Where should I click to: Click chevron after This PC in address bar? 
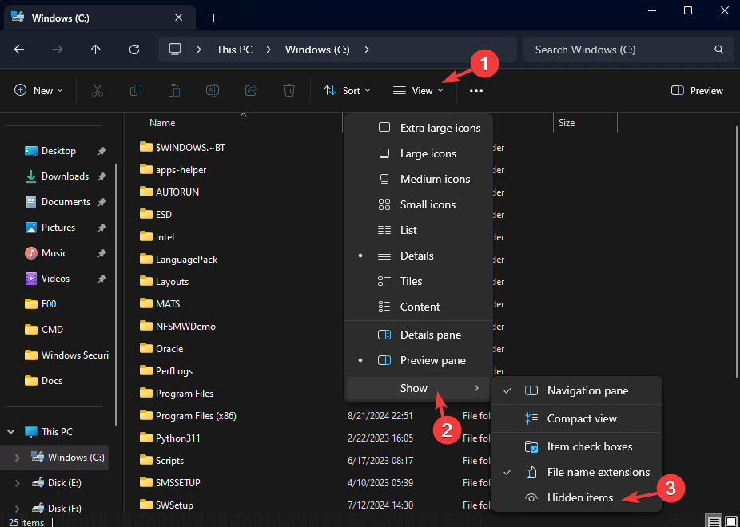pyautogui.click(x=269, y=50)
